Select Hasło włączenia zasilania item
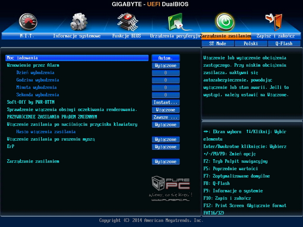The image size is (303, 227). (x=46, y=132)
